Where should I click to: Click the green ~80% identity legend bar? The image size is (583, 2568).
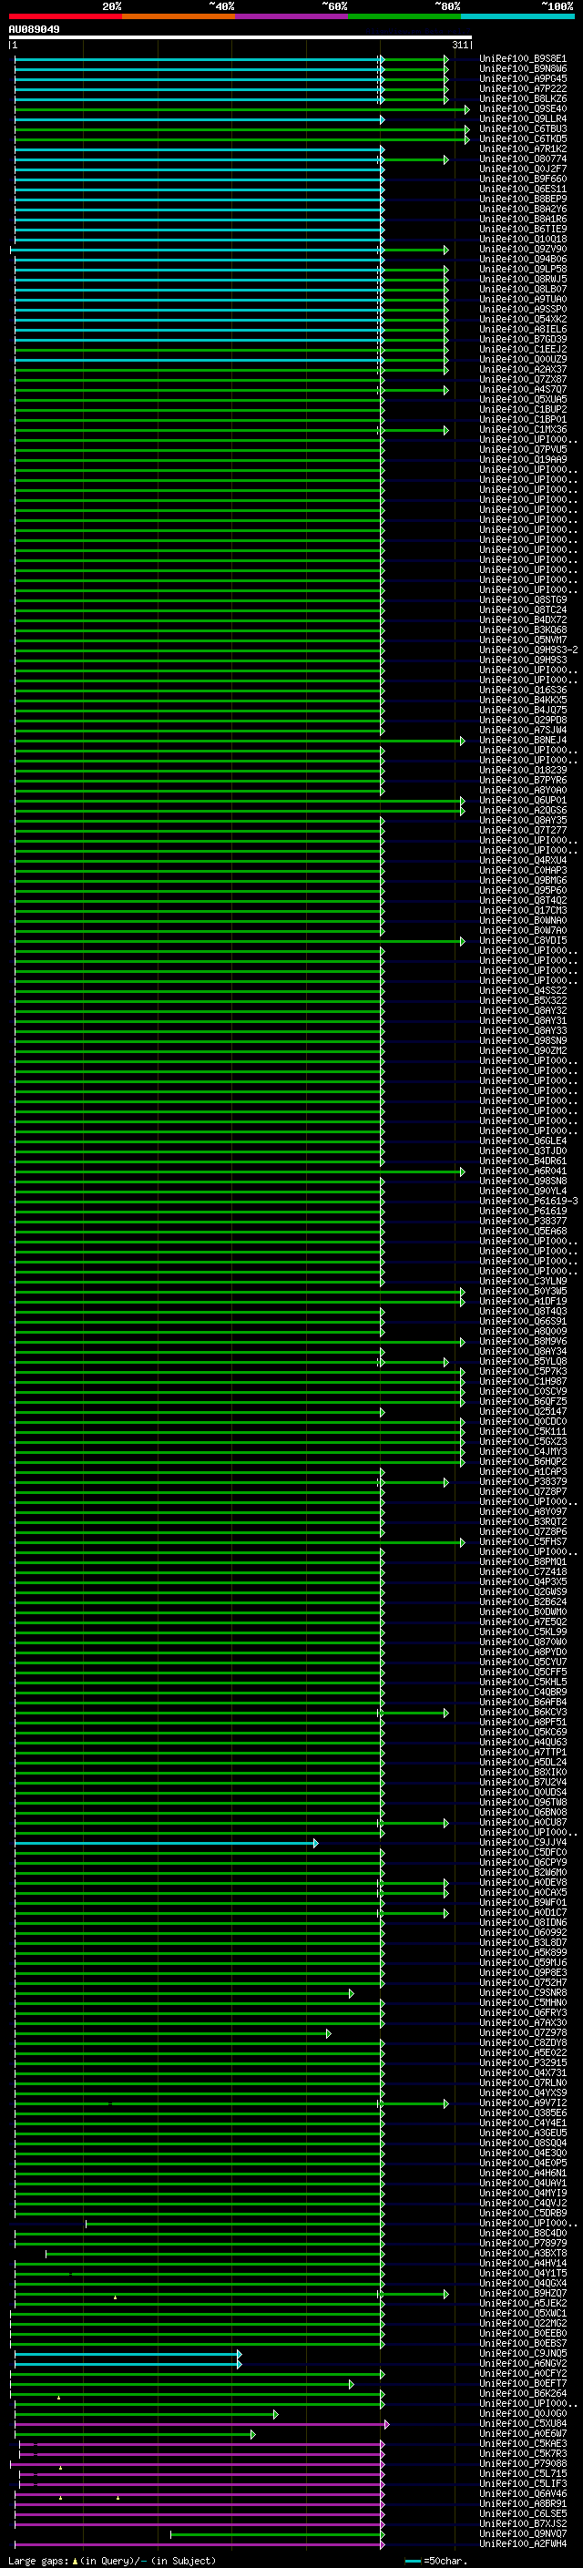tap(404, 17)
